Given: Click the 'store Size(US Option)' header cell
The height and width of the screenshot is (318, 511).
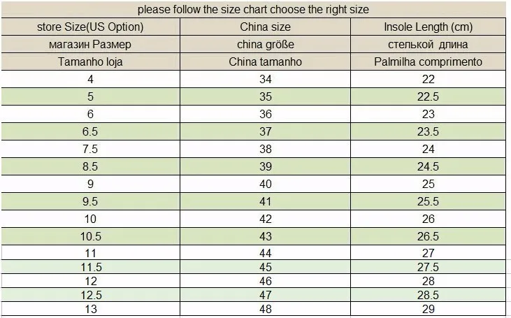Looking at the screenshot, I should click(90, 27).
